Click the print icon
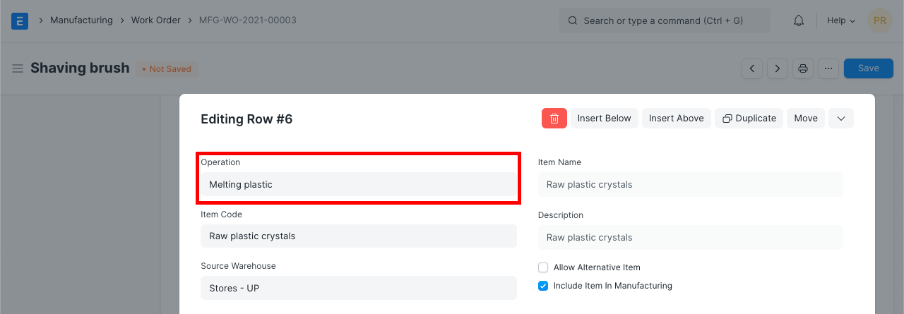The width and height of the screenshot is (904, 314). [x=803, y=68]
